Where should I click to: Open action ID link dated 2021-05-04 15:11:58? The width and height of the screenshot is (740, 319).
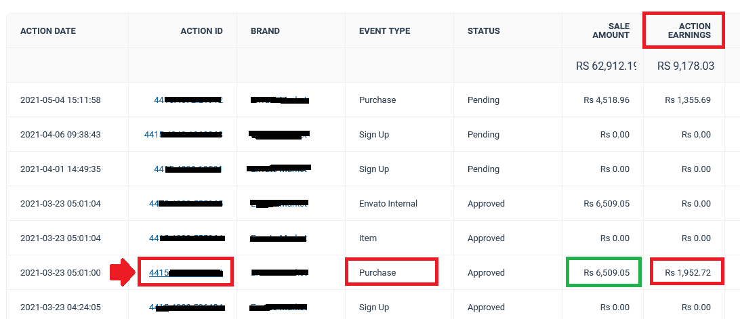[x=188, y=100]
